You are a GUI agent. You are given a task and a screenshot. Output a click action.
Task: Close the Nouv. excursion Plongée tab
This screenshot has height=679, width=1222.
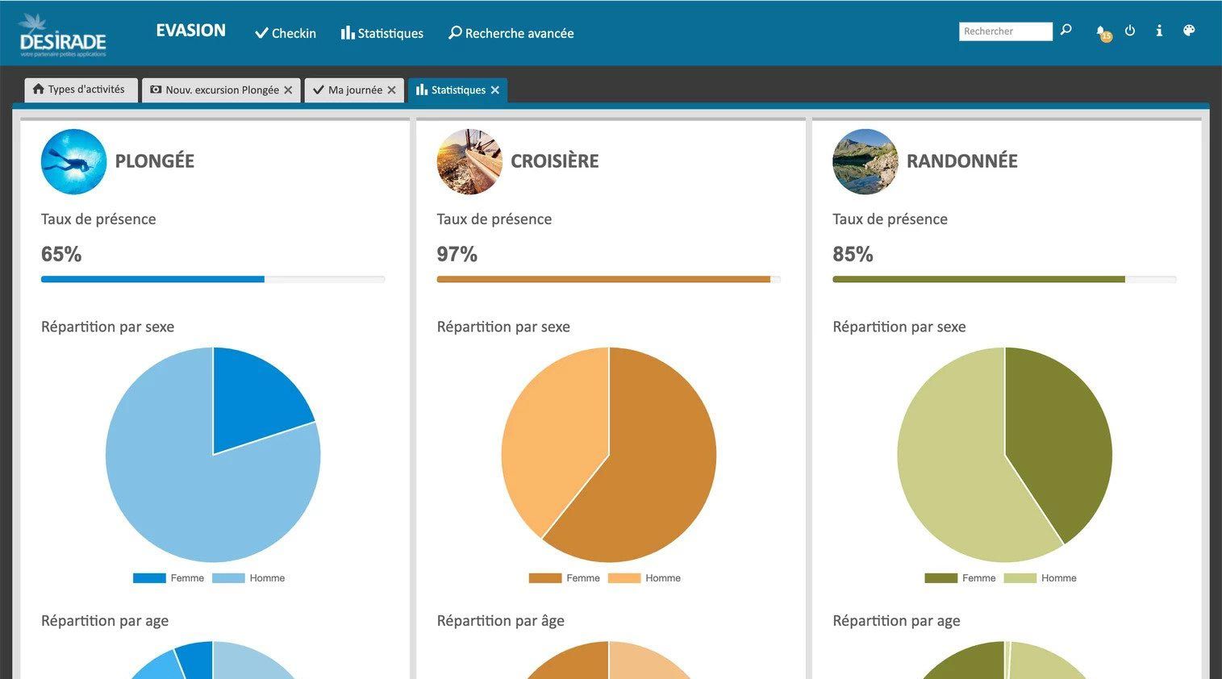pyautogui.click(x=288, y=90)
